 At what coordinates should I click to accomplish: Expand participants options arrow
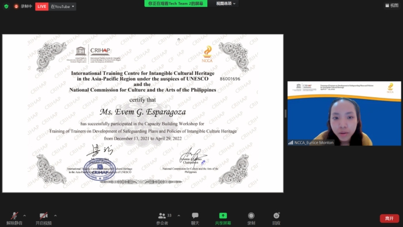click(178, 215)
